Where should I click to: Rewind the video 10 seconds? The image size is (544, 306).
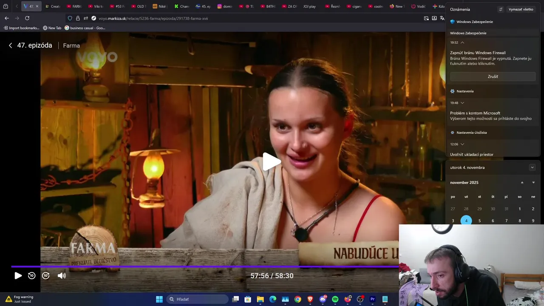coord(31,276)
